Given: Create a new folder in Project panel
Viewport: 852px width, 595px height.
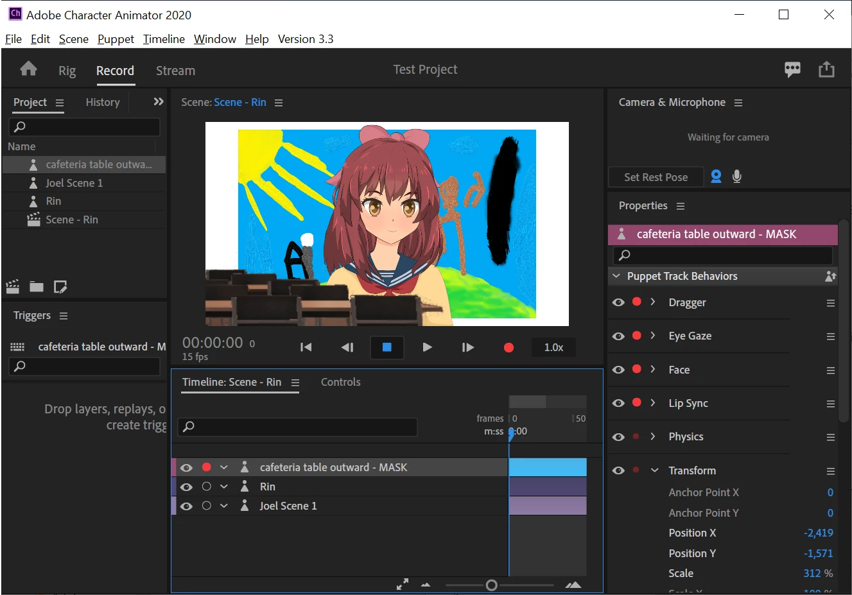Looking at the screenshot, I should click(37, 286).
